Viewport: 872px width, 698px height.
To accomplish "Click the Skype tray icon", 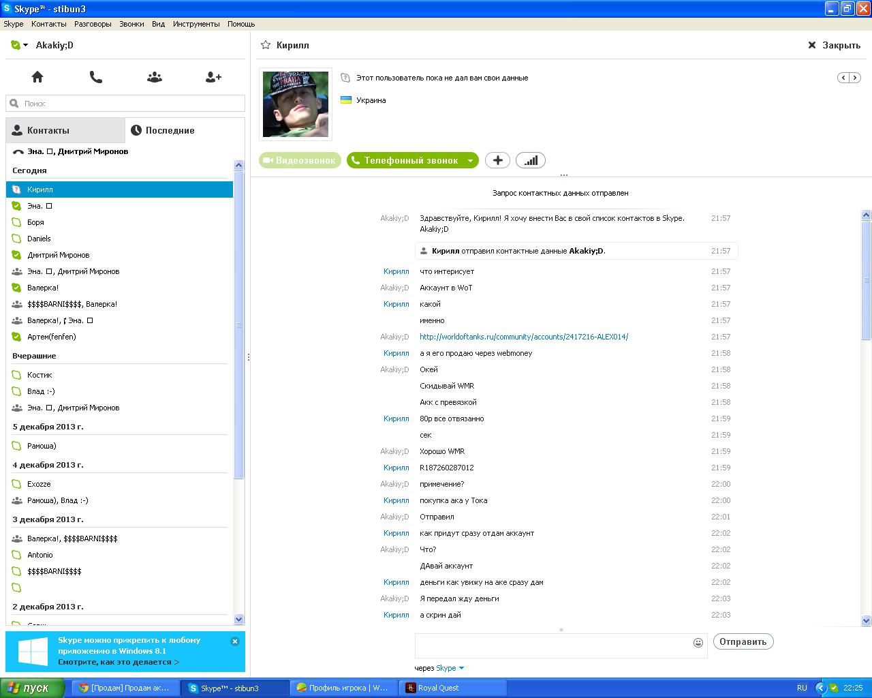I will (x=834, y=688).
